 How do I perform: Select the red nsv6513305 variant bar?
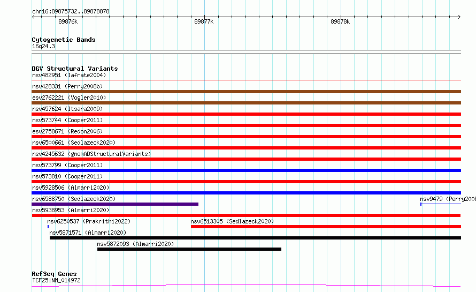(326, 227)
